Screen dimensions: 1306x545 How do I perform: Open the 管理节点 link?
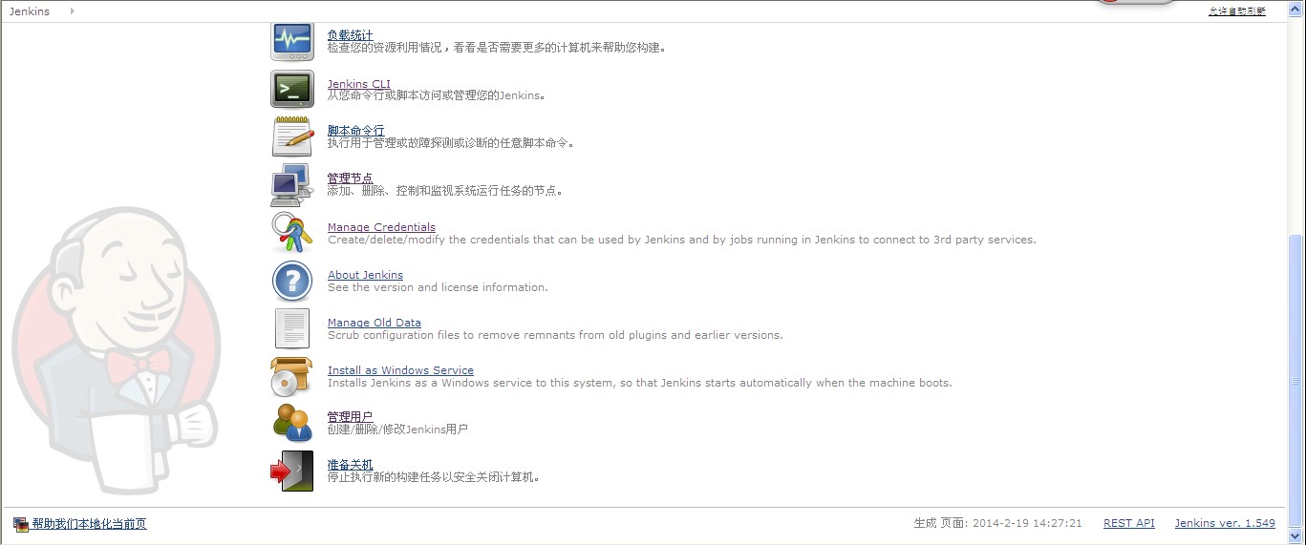click(x=351, y=178)
